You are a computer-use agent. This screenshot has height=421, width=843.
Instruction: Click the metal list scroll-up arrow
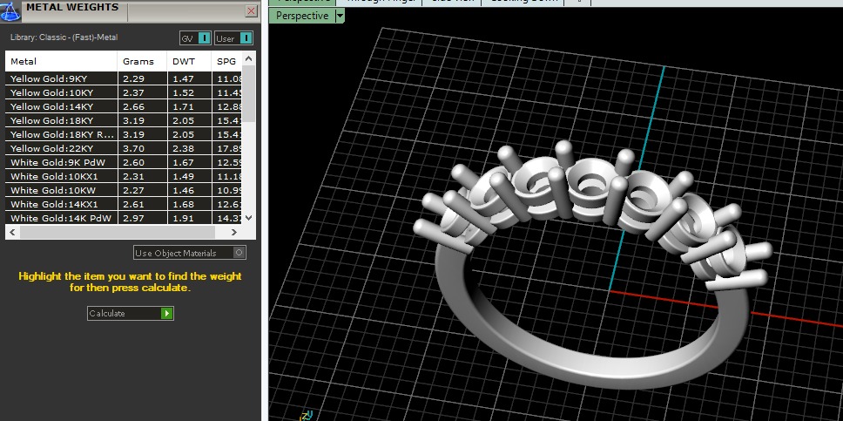point(248,58)
